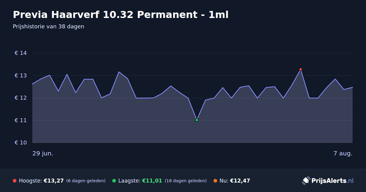Click the 18 dagen geleden note

186,181
